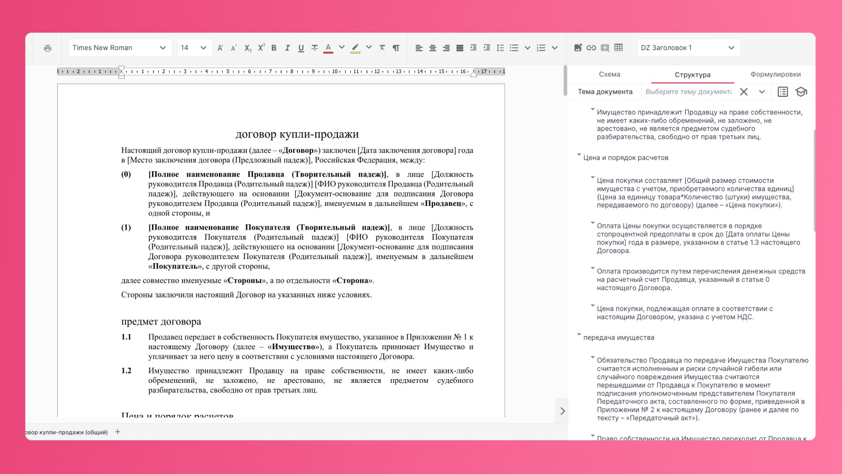Open line spacing options
This screenshot has width=842, height=474.
click(500, 48)
